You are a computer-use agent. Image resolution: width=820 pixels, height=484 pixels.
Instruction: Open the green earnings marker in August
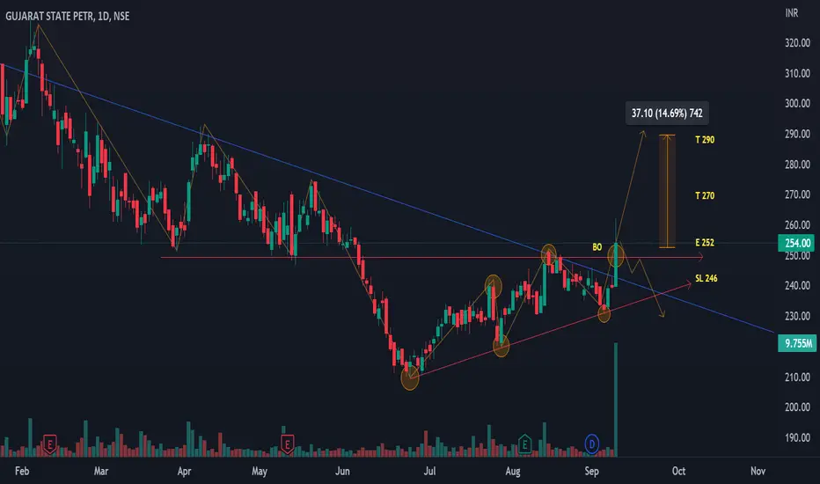point(524,444)
